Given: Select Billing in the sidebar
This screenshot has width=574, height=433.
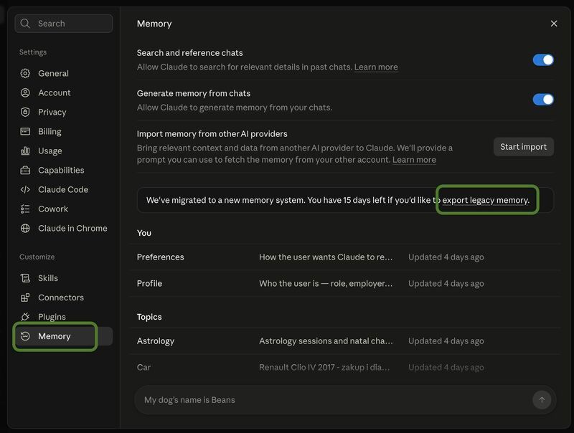Looking at the screenshot, I should click(64, 131).
